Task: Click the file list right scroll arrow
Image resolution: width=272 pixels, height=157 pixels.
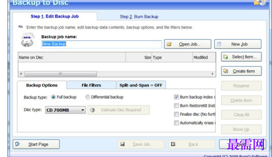Action: pyautogui.click(x=213, y=74)
